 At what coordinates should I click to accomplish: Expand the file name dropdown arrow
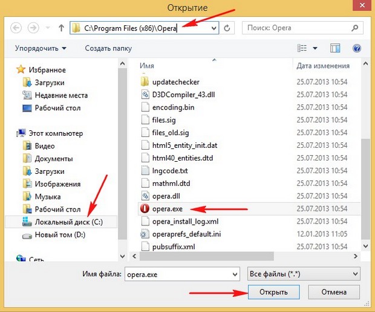click(x=235, y=274)
